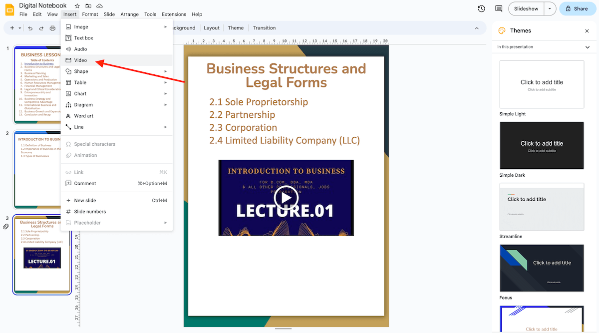Open the Format menu
The image size is (599, 333).
point(90,14)
